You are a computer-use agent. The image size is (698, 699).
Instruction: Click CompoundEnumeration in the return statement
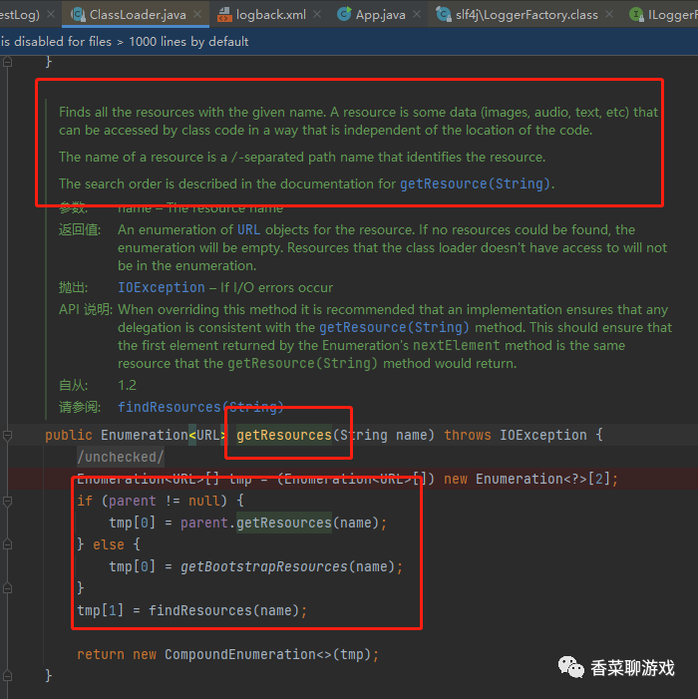239,654
